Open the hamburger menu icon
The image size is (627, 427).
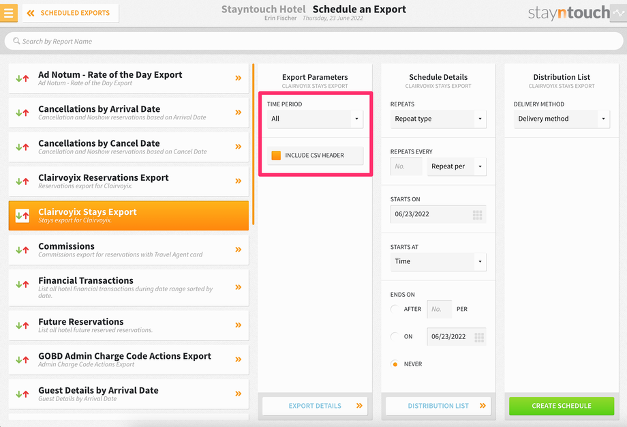(x=8, y=13)
